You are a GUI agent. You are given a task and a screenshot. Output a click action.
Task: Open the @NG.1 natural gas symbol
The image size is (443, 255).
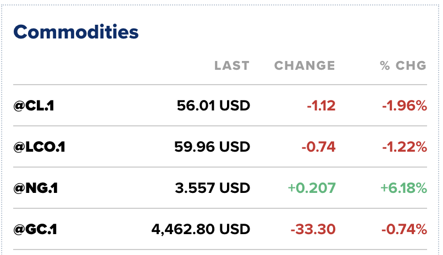click(x=36, y=188)
